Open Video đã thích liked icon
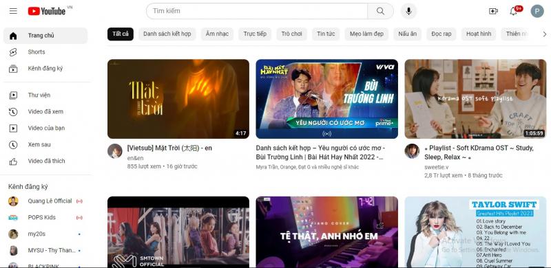The width and height of the screenshot is (551, 268). coord(13,161)
